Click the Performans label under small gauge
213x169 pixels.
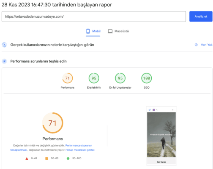tap(68, 87)
